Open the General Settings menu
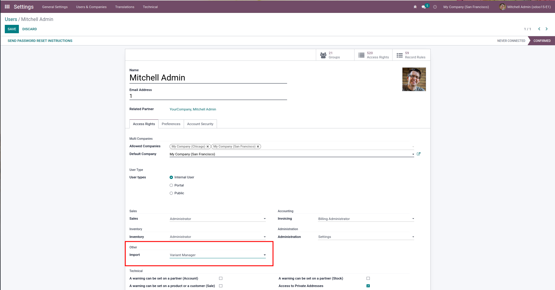 55,7
